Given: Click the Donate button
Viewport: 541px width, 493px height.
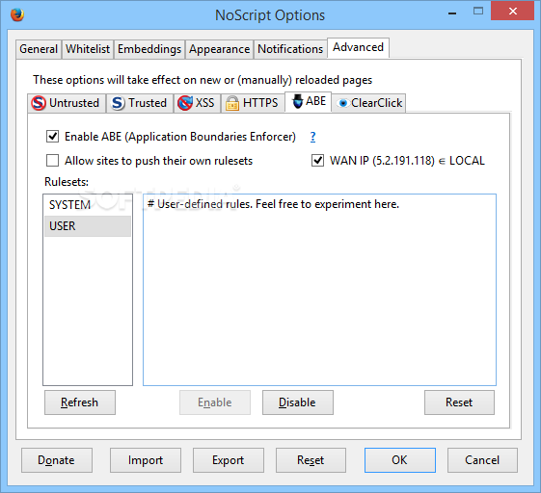Looking at the screenshot, I should click(x=57, y=460).
